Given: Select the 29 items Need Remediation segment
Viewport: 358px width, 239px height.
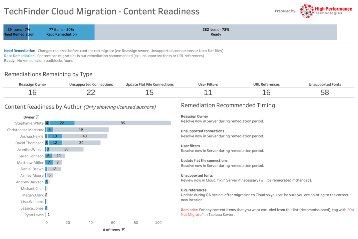Looking at the screenshot, I should [x=16, y=32].
